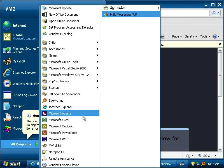Expand the Accessories submenu
The width and height of the screenshot is (224, 168).
(70, 49)
